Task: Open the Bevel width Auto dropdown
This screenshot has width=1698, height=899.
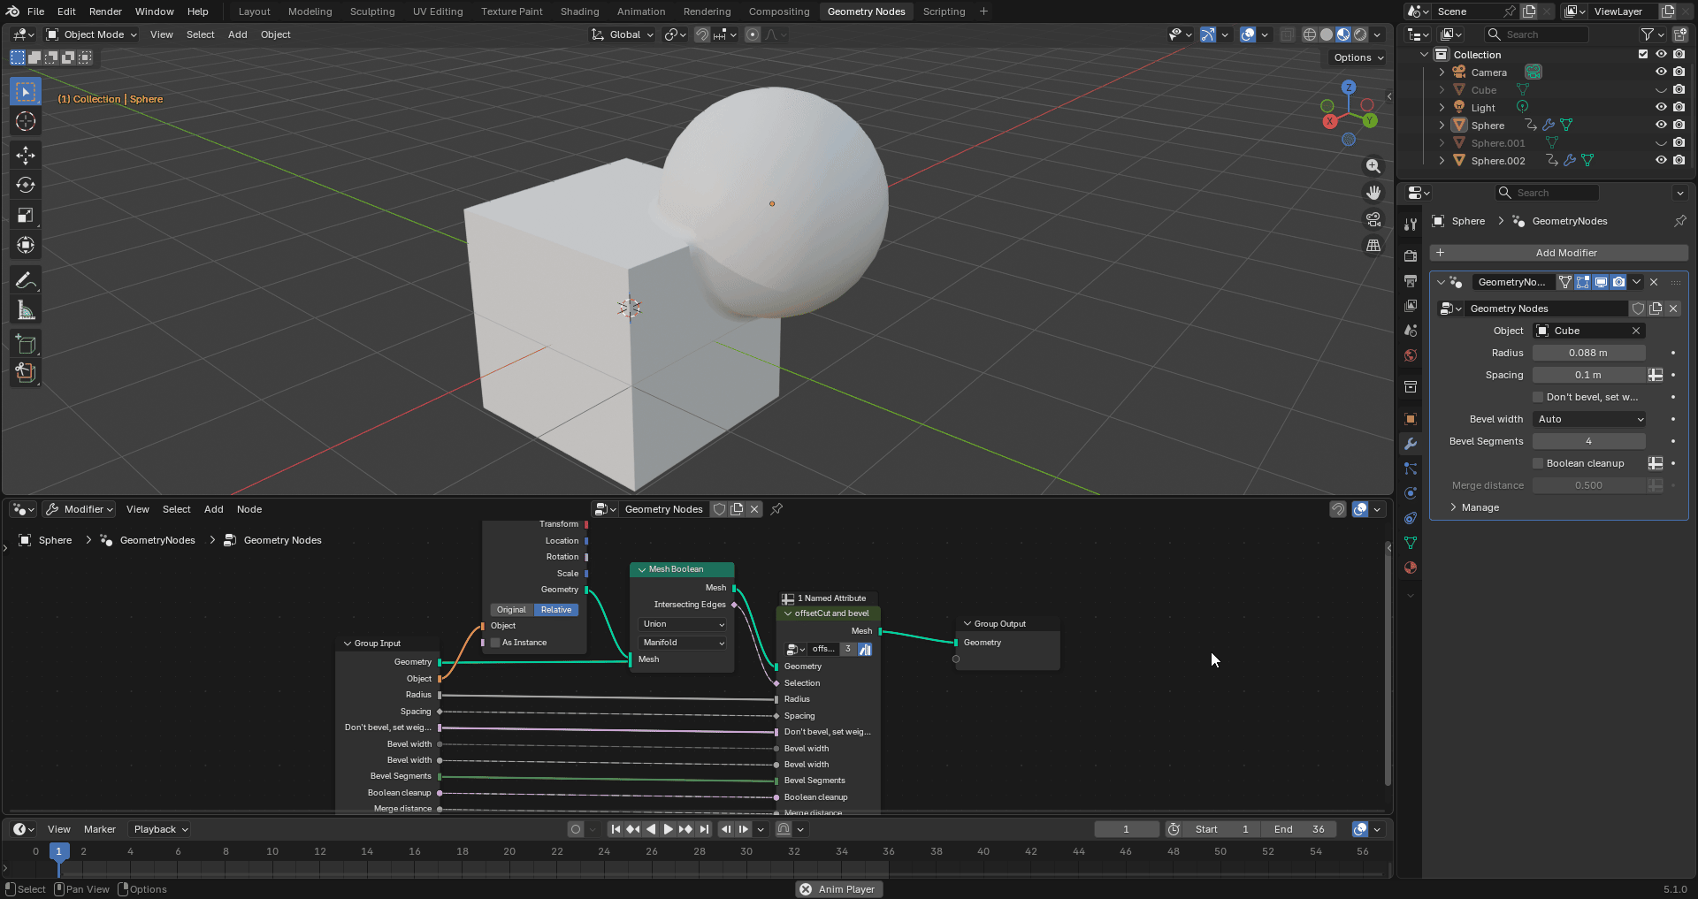Action: point(1589,419)
